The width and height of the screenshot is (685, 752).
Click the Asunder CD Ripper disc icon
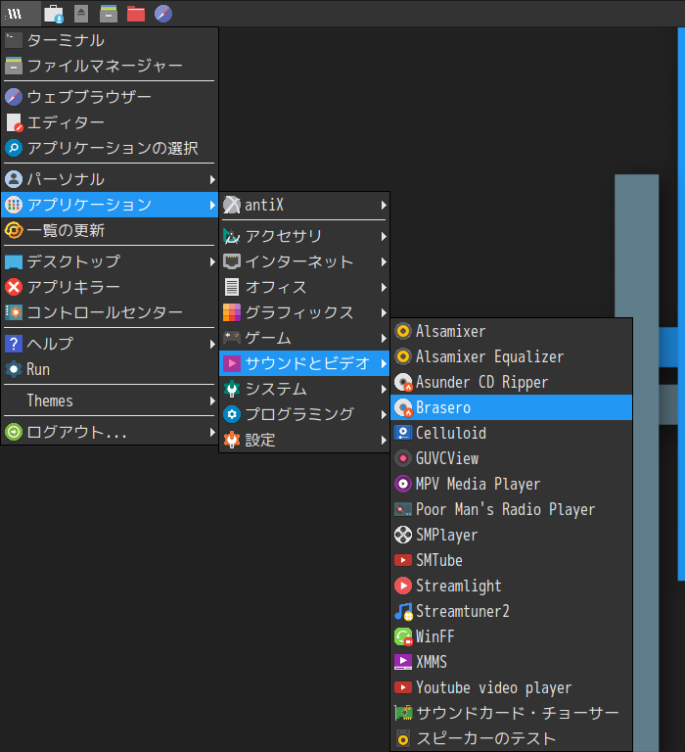point(403,382)
